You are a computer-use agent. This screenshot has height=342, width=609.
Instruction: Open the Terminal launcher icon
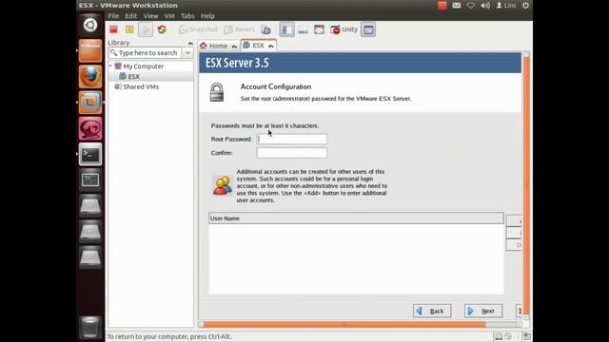(90, 154)
